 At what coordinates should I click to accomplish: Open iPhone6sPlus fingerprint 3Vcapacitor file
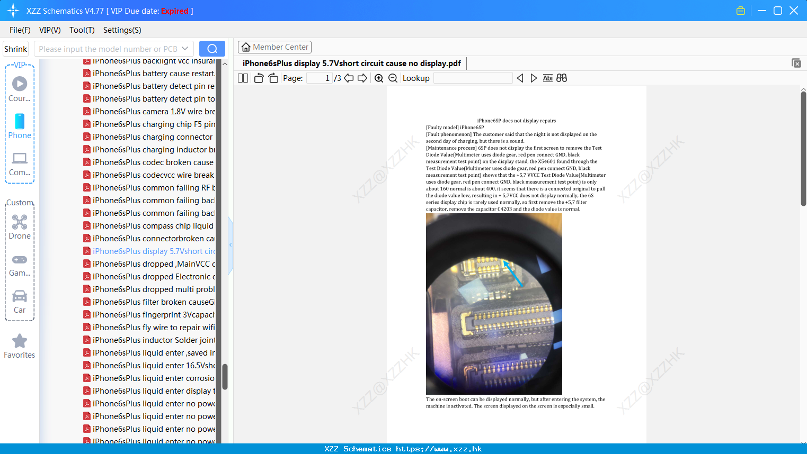[x=149, y=315]
